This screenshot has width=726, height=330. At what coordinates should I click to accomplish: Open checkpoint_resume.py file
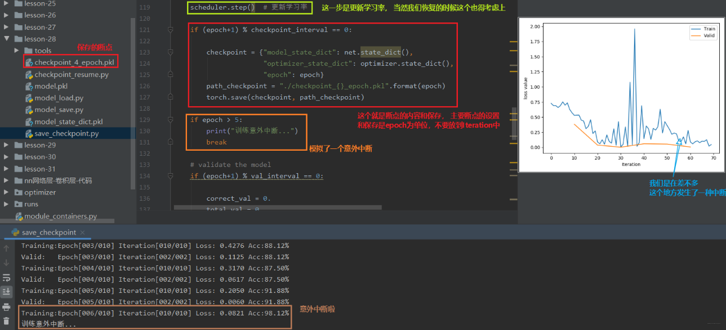click(72, 74)
